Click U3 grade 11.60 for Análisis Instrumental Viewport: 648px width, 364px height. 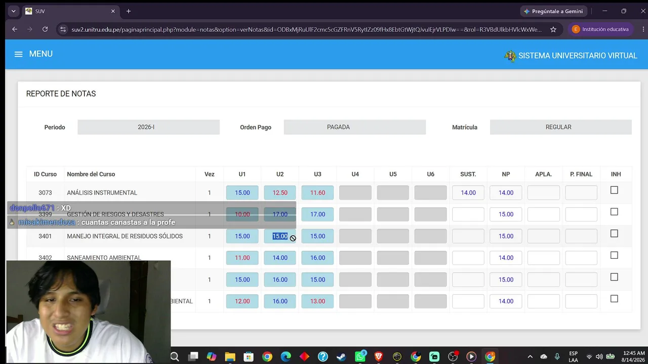pyautogui.click(x=317, y=193)
